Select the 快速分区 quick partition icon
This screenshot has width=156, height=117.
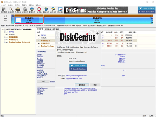pos(25,10)
